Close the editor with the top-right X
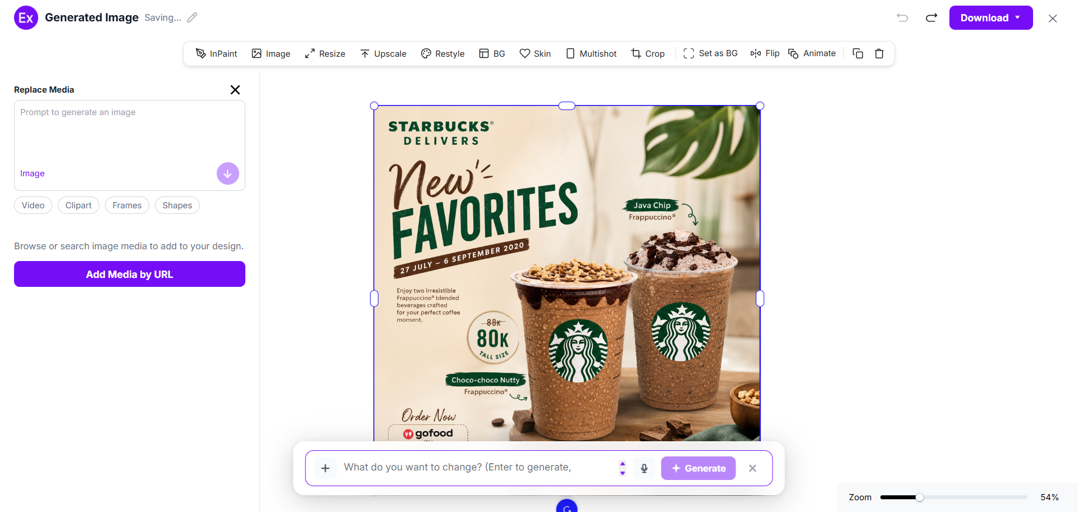 (1053, 19)
